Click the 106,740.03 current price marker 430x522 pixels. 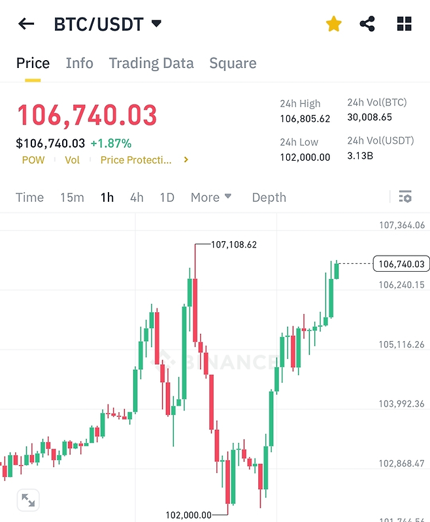click(401, 264)
